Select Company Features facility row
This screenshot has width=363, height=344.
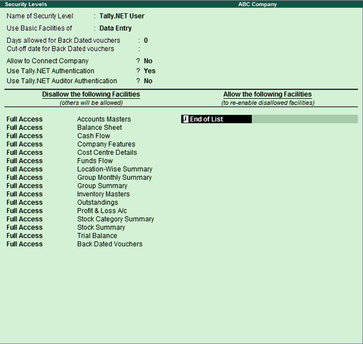(x=106, y=144)
